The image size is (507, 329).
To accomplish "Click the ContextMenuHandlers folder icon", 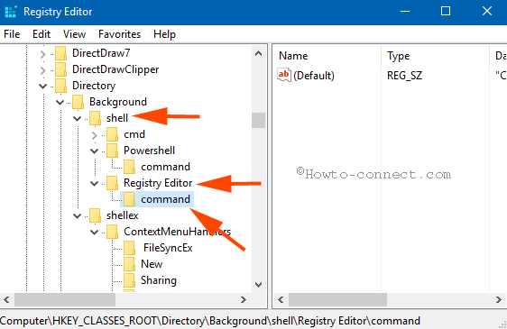I will 112,232.
